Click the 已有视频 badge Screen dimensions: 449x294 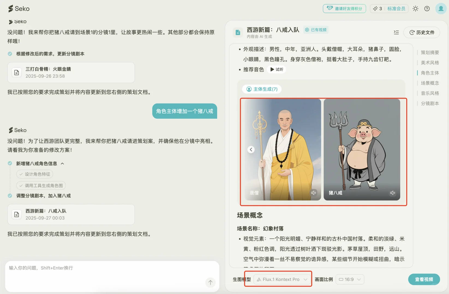click(x=316, y=30)
